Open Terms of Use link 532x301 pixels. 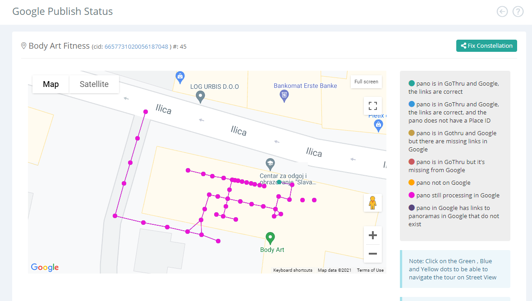point(370,270)
